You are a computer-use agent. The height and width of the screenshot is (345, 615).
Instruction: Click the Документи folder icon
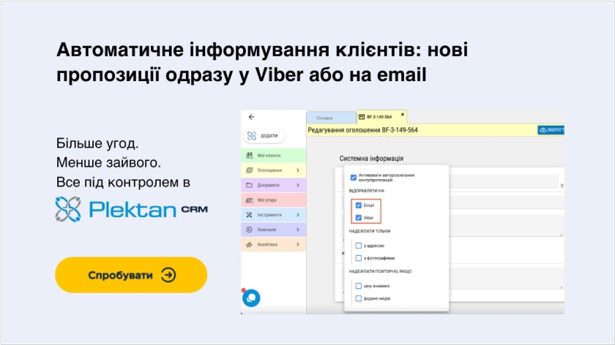click(249, 185)
